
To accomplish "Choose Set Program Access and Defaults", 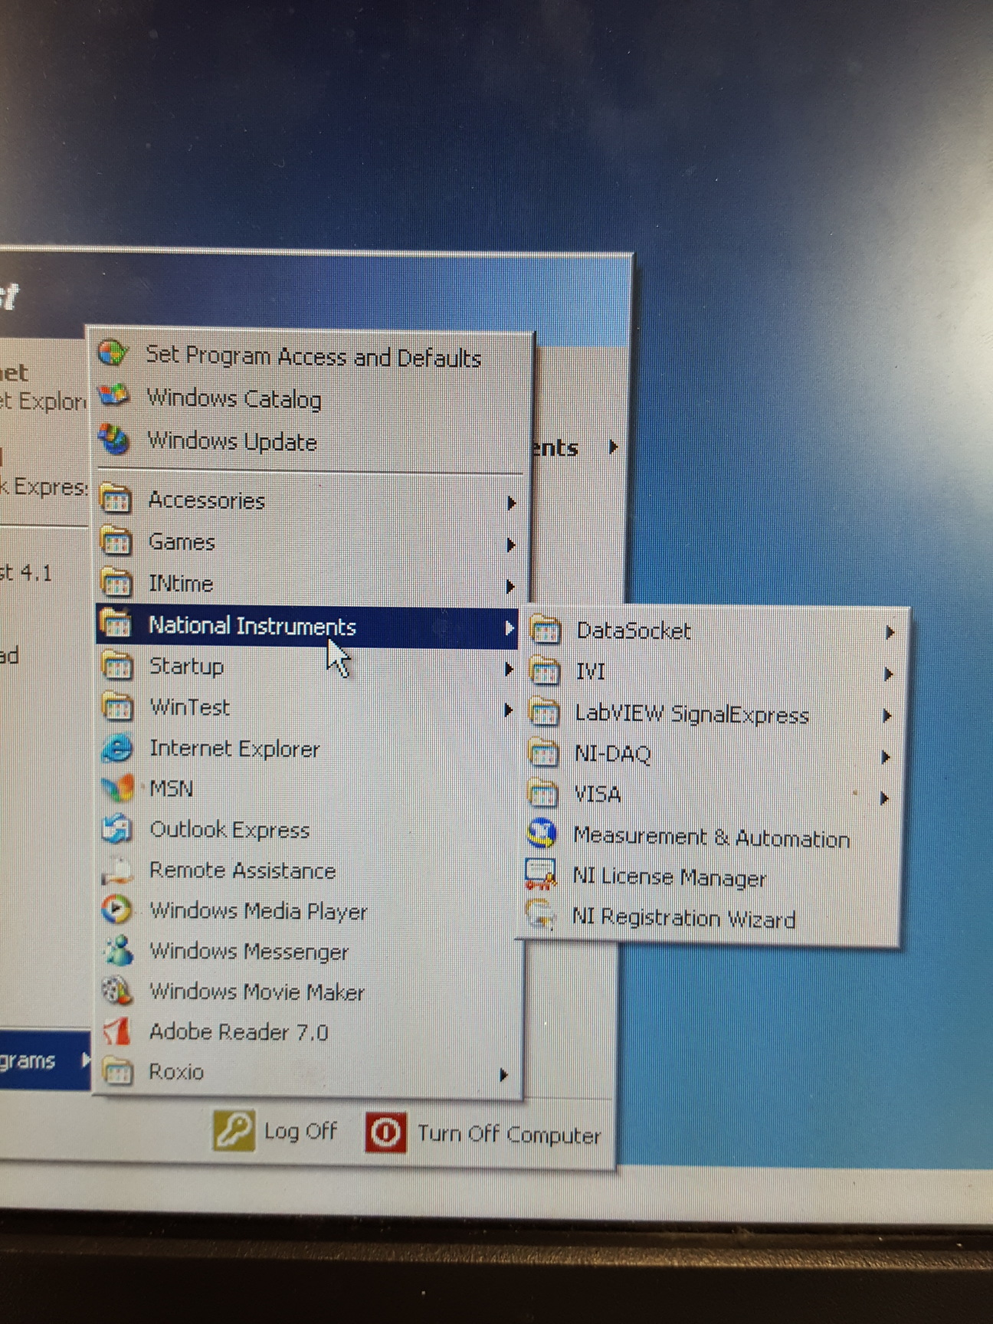I will pyautogui.click(x=313, y=356).
